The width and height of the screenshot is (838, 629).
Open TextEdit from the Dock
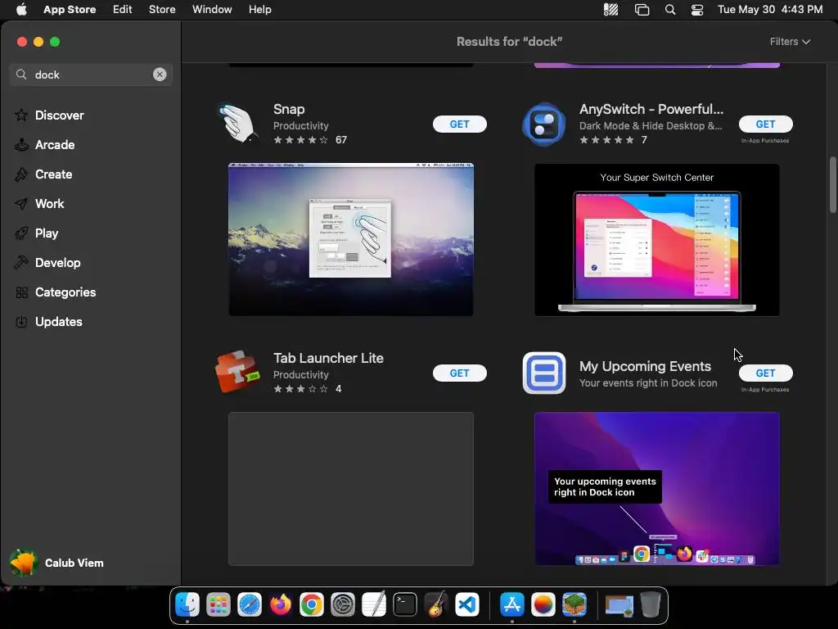[x=373, y=605]
